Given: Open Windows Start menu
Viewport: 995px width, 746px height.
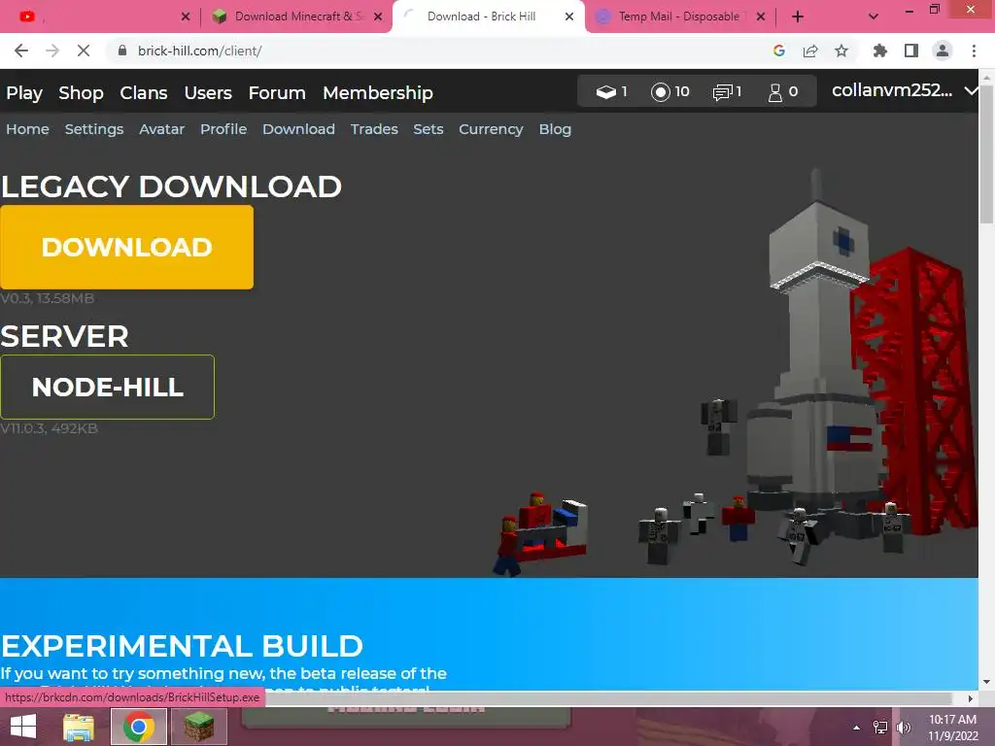Looking at the screenshot, I should pyautogui.click(x=23, y=727).
